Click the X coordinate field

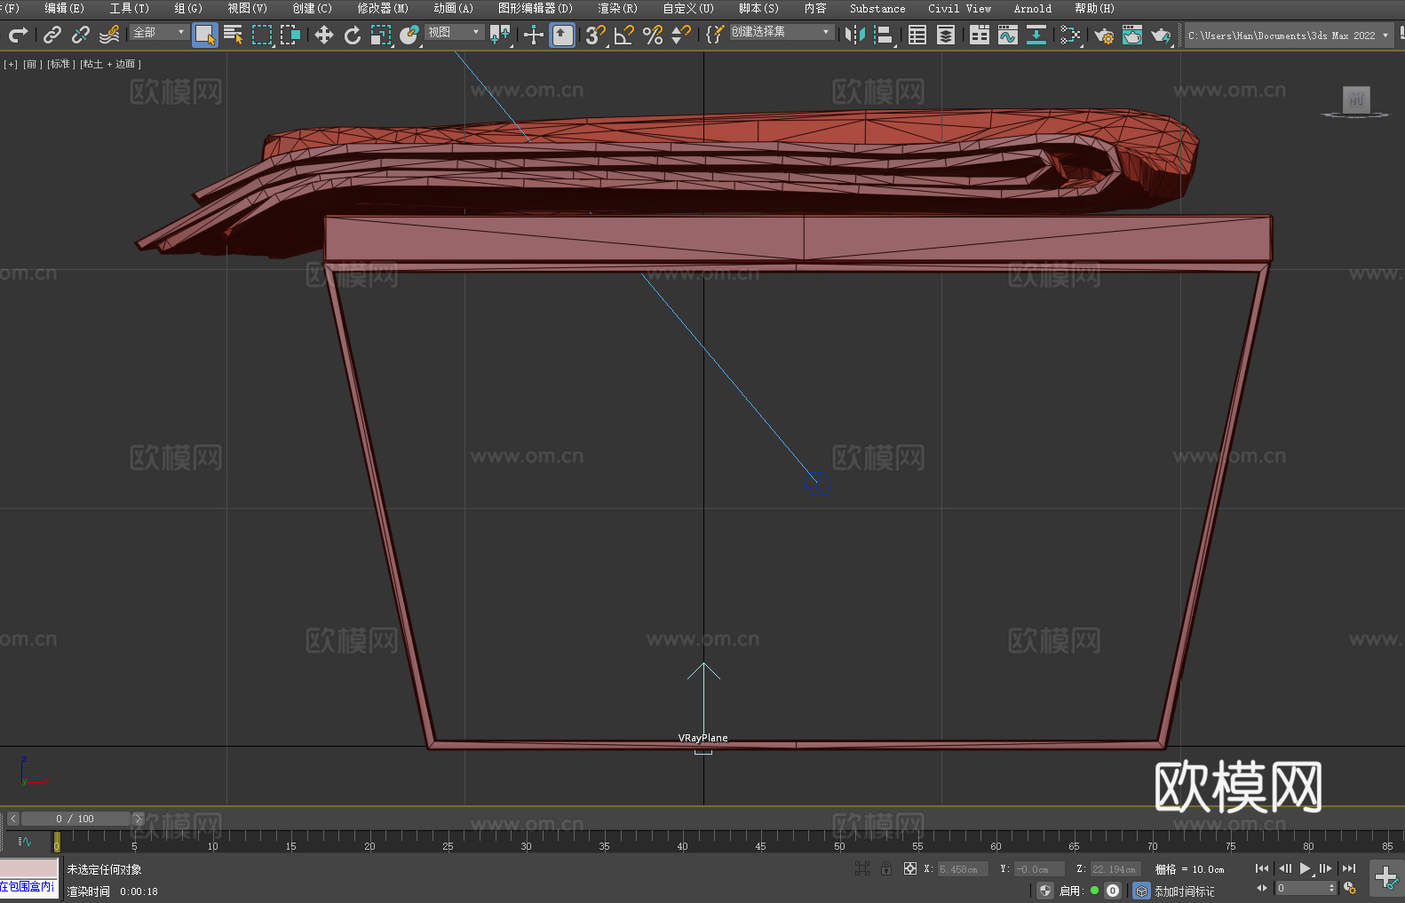(963, 869)
